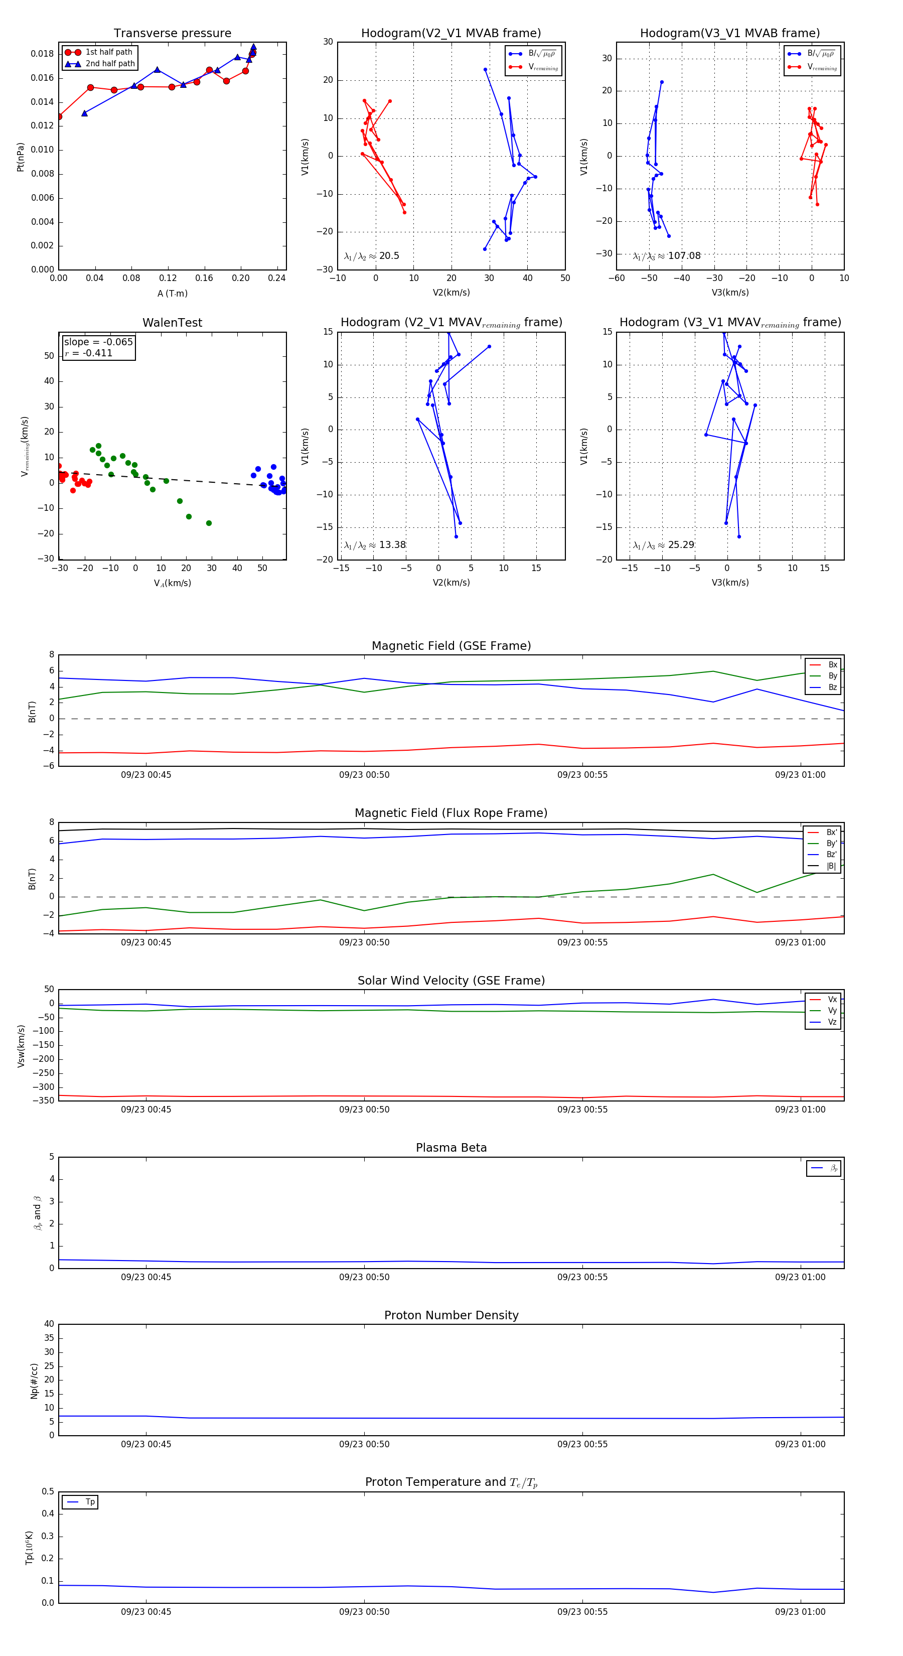Click the |B| legend entry in Flux Rope plot
This screenshot has width=903, height=1656.
click(823, 866)
